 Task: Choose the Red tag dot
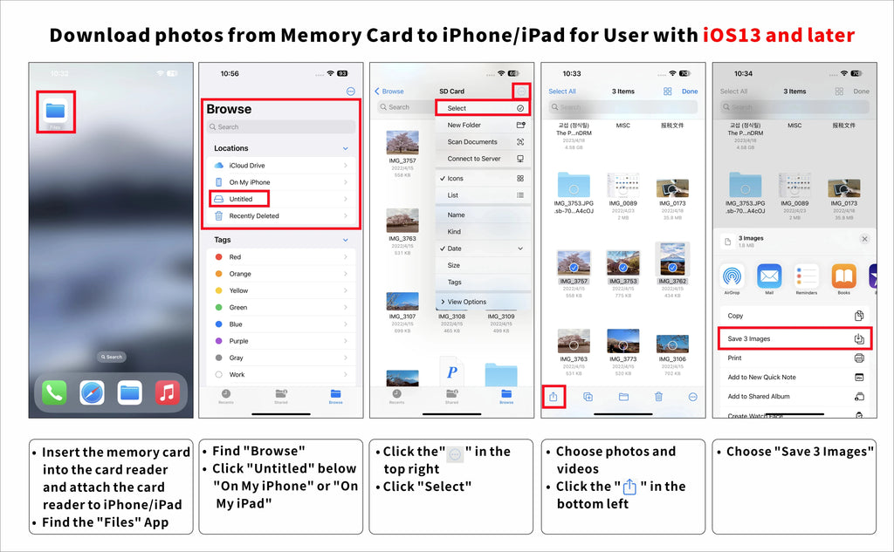(218, 257)
